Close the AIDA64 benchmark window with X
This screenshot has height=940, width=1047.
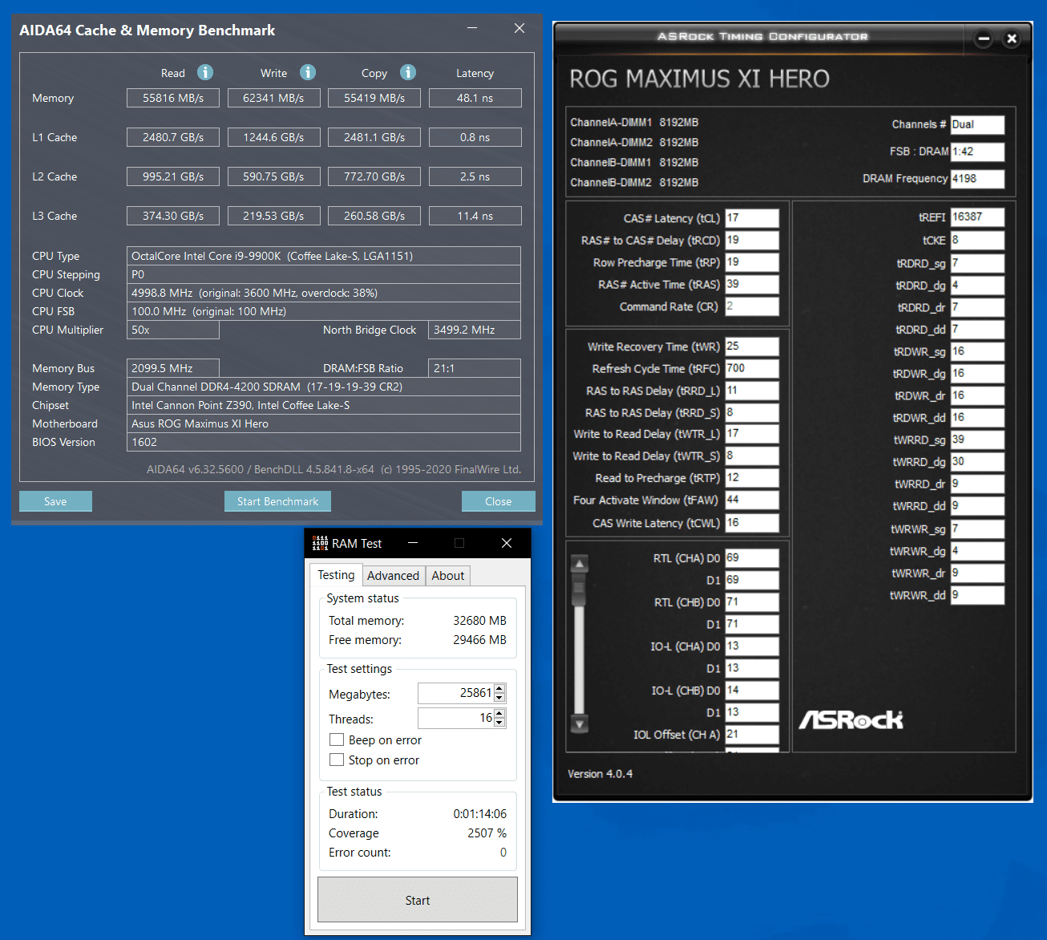519,29
